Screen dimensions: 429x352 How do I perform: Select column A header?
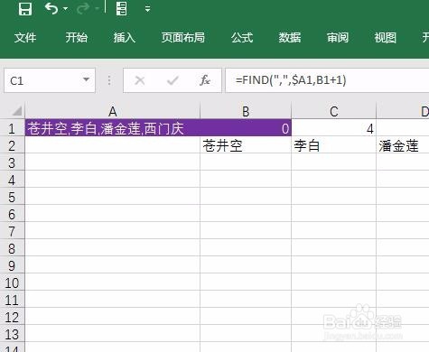(x=112, y=112)
